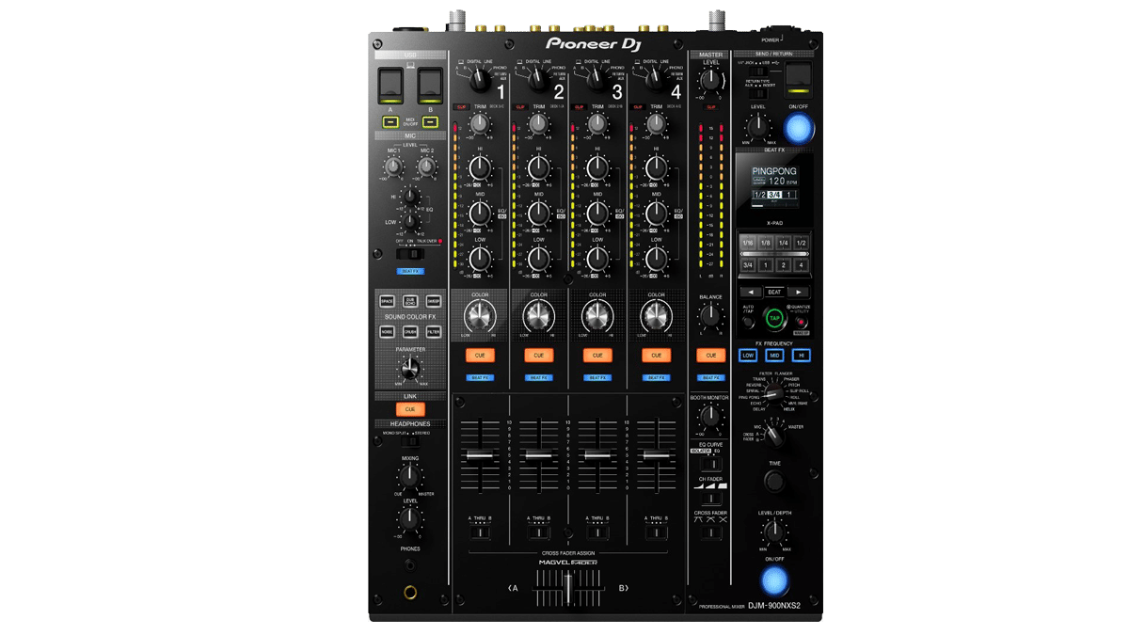The image size is (1129, 635).
Task: Toggle channel 3 crossfader assign A THRU B switch
Action: pos(596,533)
